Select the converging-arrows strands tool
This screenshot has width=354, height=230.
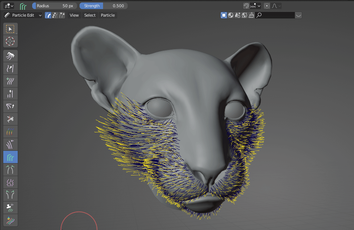[10, 170]
